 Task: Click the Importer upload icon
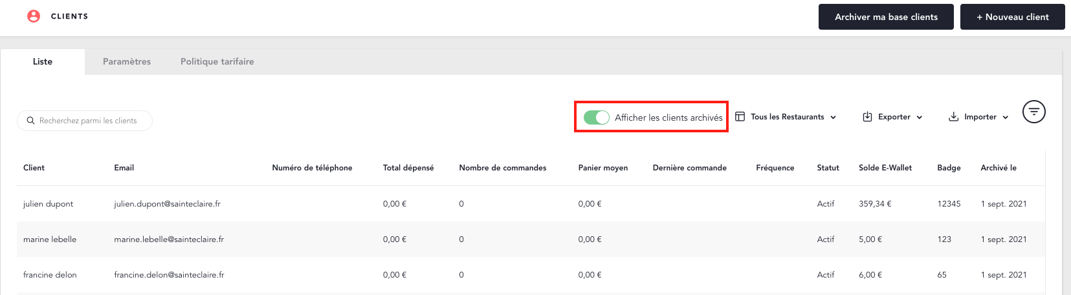pyautogui.click(x=953, y=117)
